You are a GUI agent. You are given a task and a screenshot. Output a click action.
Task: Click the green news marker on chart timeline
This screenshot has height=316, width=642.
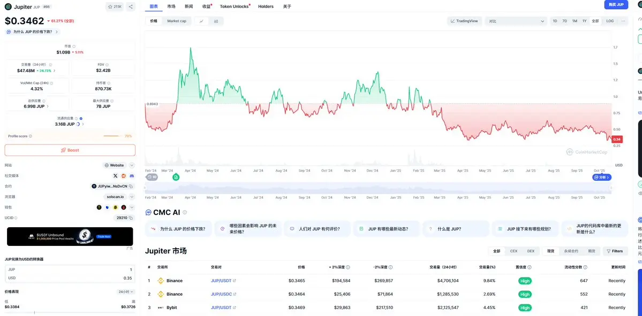point(176,177)
